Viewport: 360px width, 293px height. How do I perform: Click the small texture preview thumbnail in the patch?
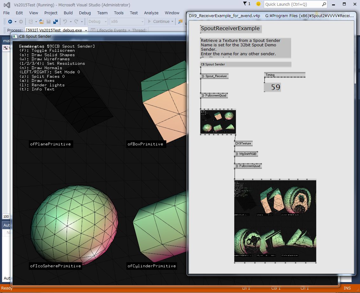click(x=218, y=122)
